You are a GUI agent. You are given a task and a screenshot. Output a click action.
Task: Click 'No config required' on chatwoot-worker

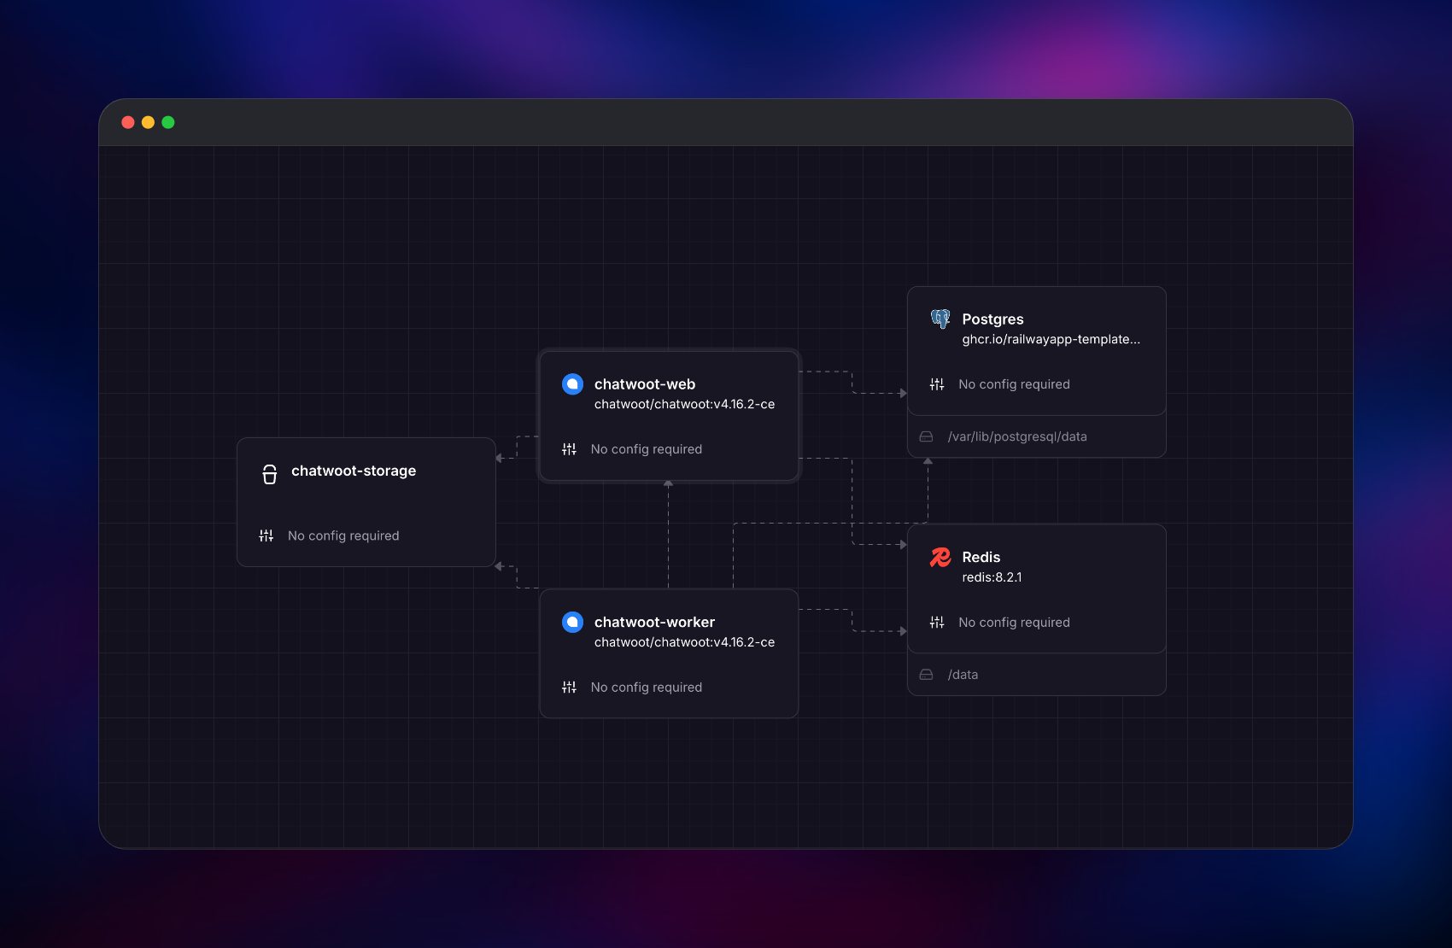(x=647, y=688)
